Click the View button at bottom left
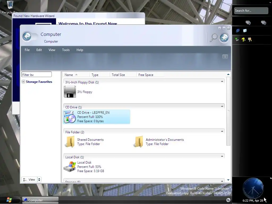Viewport: 272px width, 204px height. 29,180
